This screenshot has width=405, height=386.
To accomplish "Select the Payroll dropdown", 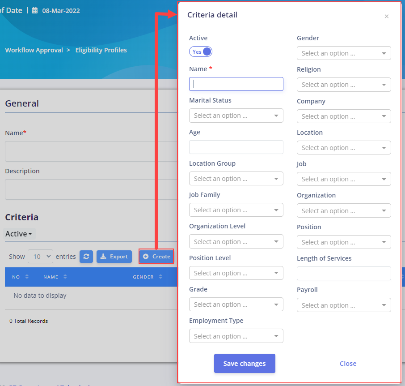I will (344, 305).
